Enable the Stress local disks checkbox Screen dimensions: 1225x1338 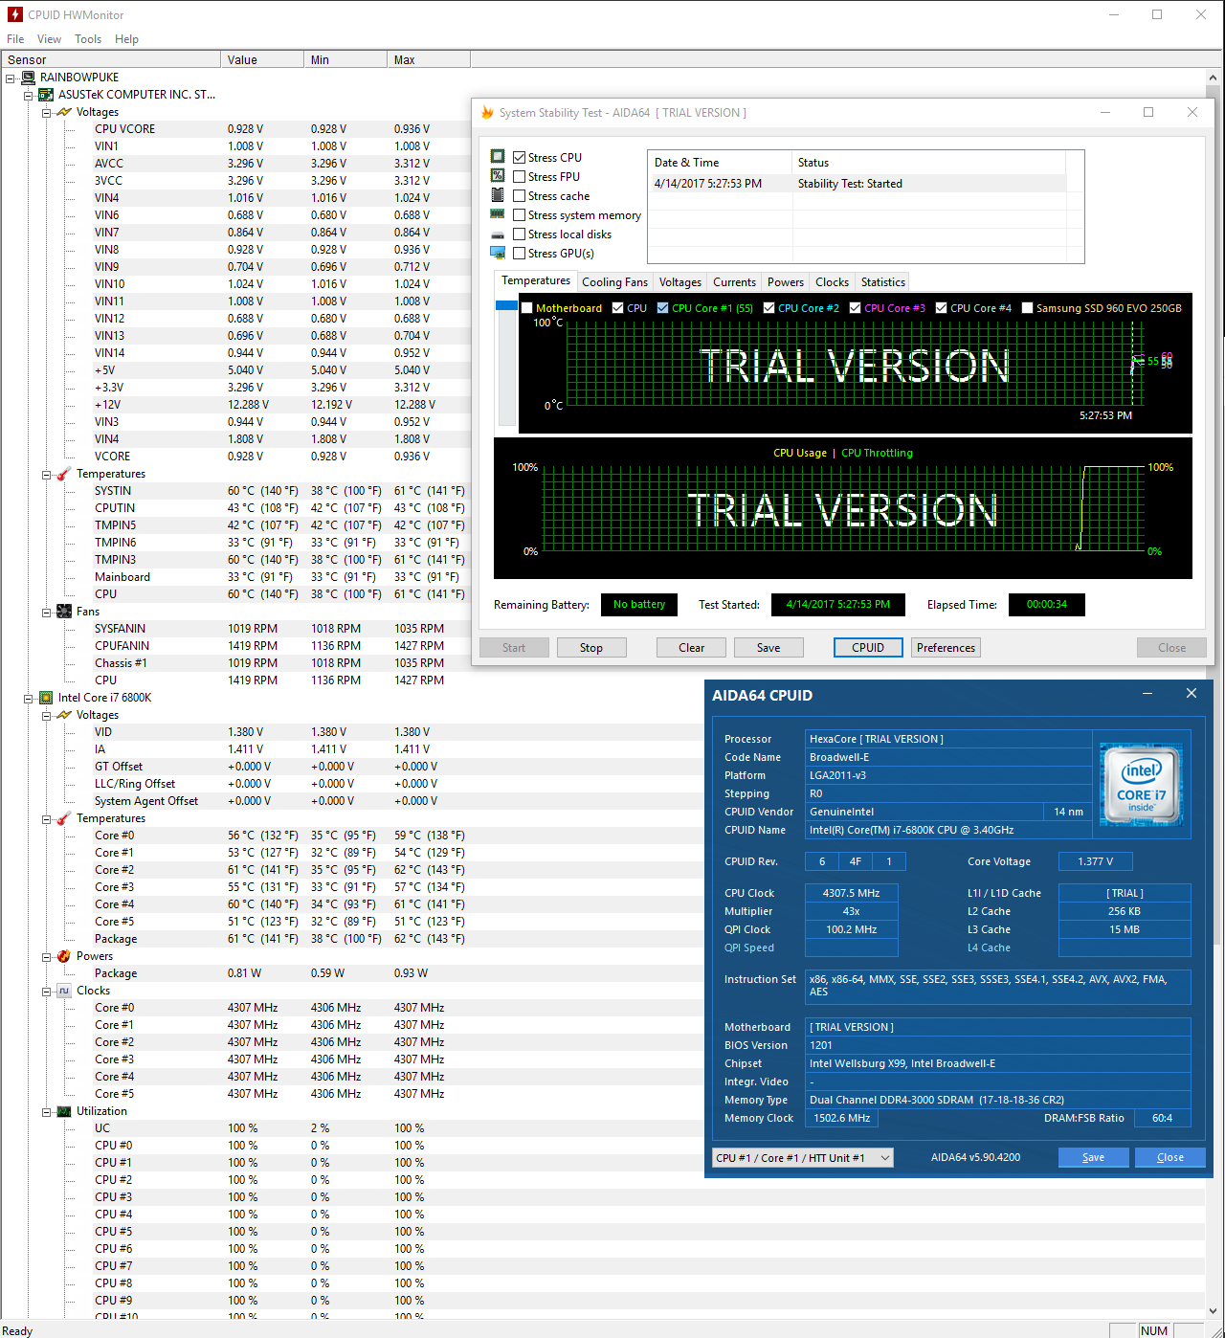[519, 234]
